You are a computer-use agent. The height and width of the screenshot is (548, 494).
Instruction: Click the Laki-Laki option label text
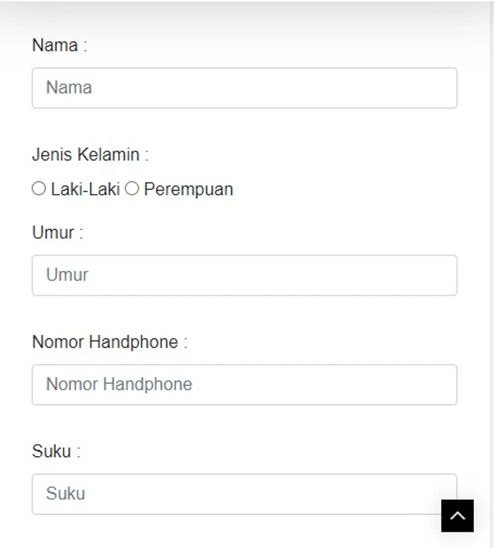[x=85, y=189]
